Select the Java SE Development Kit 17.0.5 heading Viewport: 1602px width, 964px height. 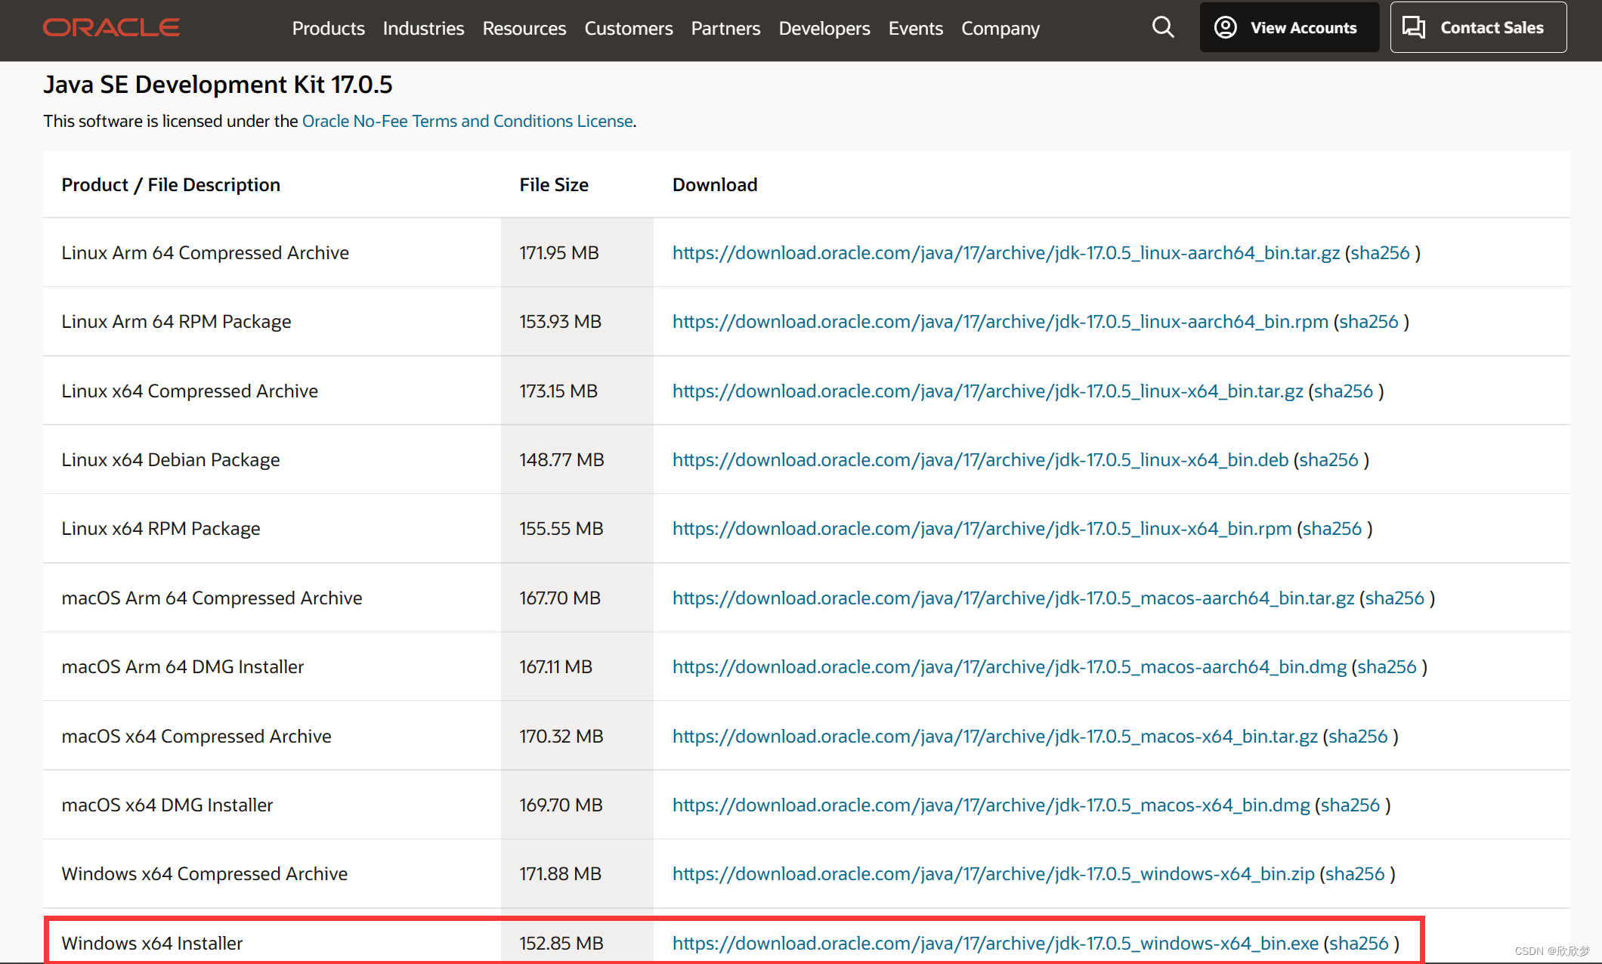point(218,85)
